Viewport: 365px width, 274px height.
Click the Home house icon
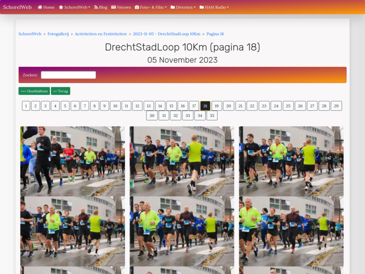click(x=40, y=7)
